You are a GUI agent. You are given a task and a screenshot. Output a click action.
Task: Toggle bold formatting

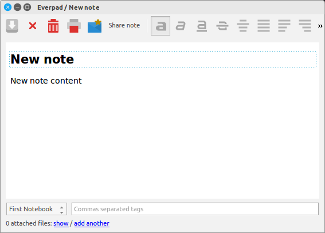[160, 26]
